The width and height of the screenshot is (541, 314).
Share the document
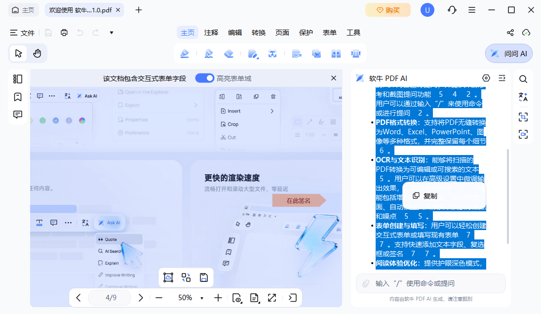510,33
